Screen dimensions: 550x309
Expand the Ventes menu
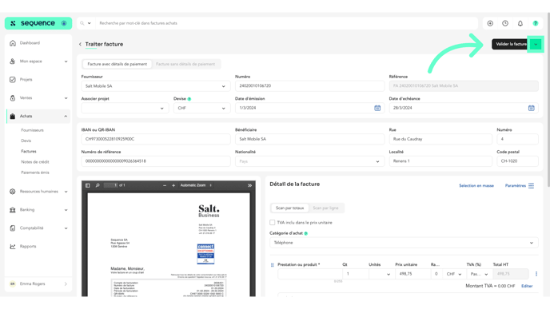[x=66, y=98]
